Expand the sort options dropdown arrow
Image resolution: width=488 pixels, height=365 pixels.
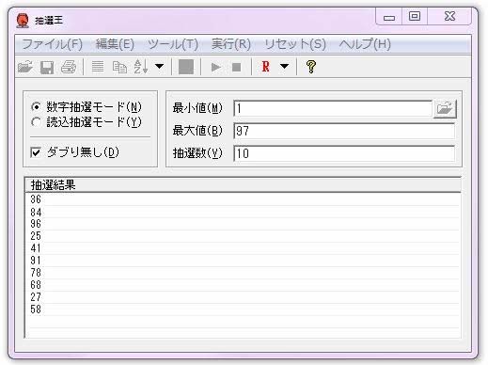pyautogui.click(x=160, y=67)
